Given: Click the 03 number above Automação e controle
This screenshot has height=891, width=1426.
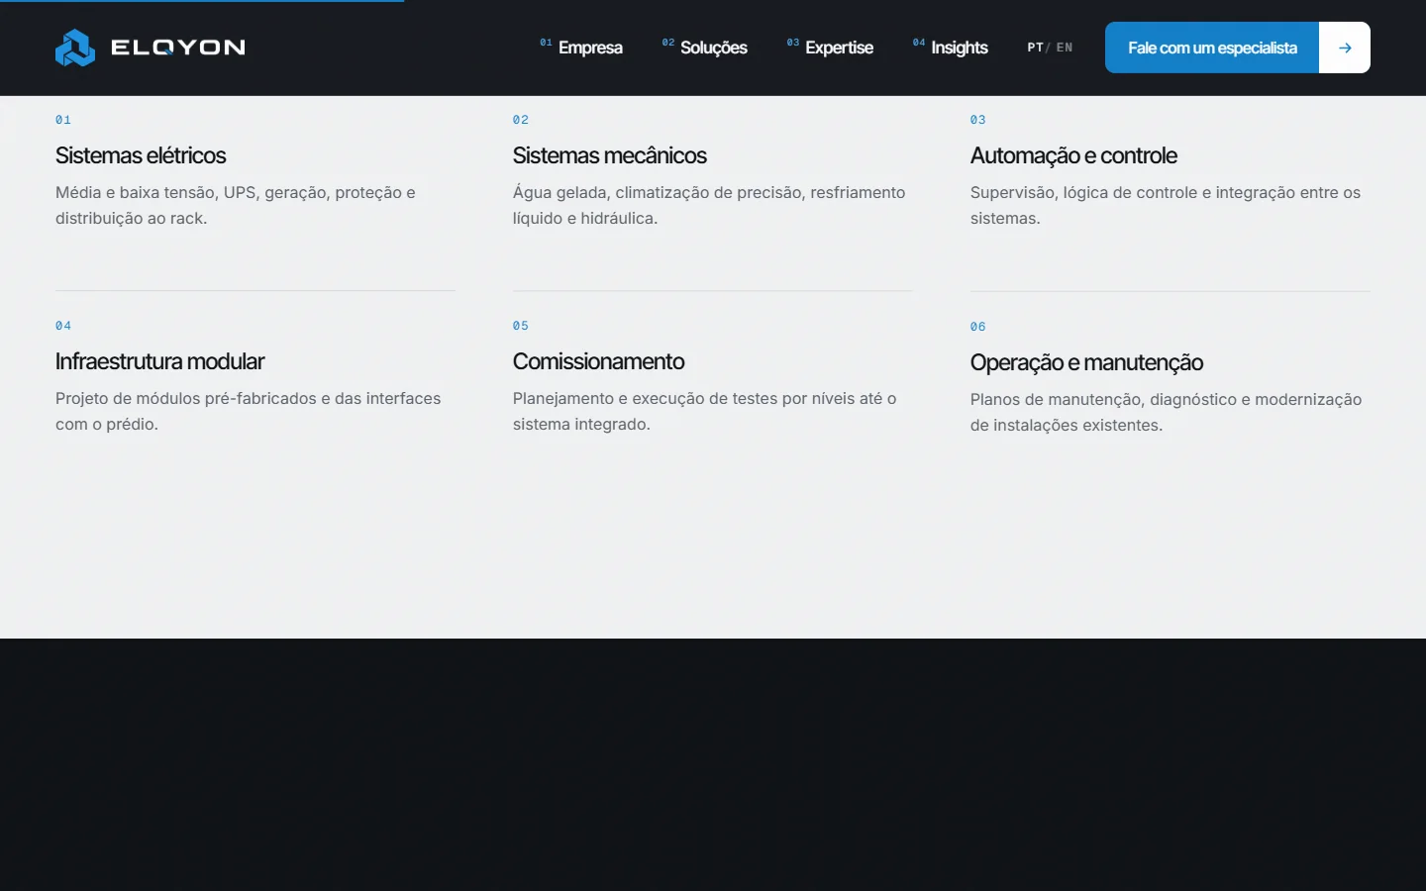Looking at the screenshot, I should [x=978, y=120].
